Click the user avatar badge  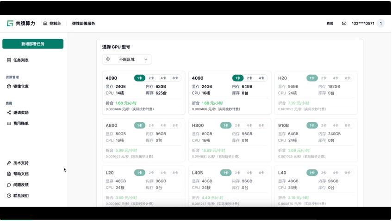pyautogui.click(x=381, y=24)
